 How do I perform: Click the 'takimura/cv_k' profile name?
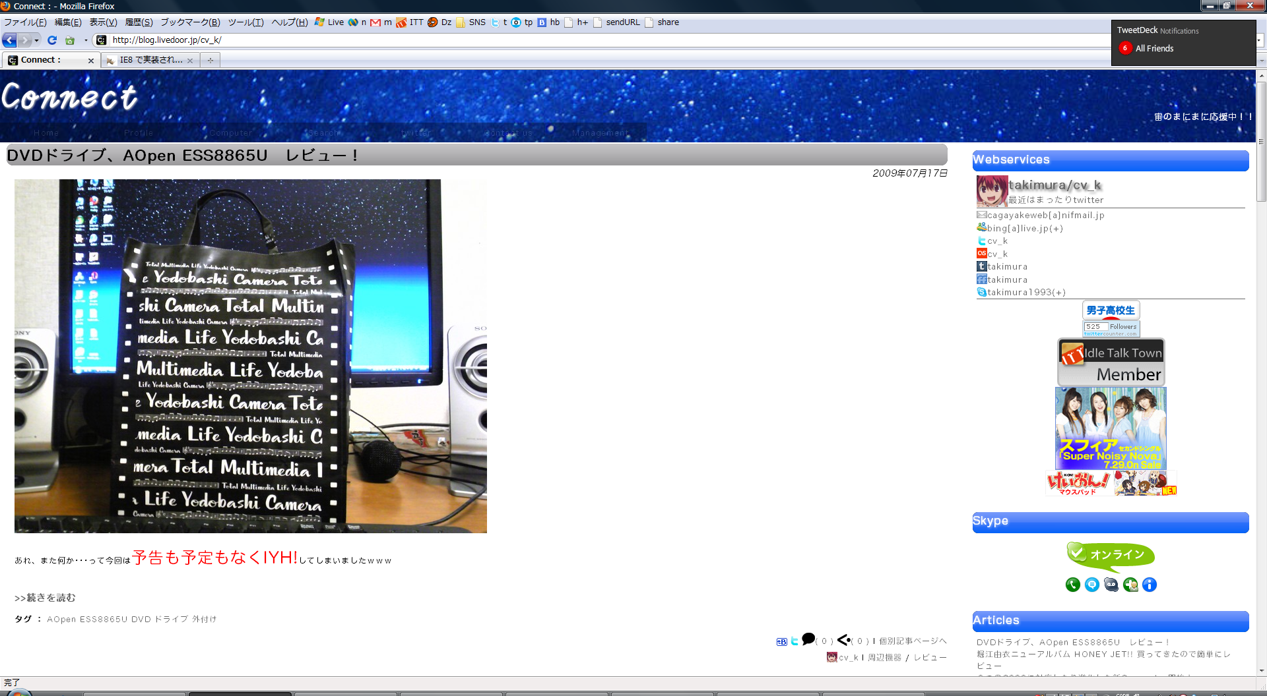point(1055,185)
